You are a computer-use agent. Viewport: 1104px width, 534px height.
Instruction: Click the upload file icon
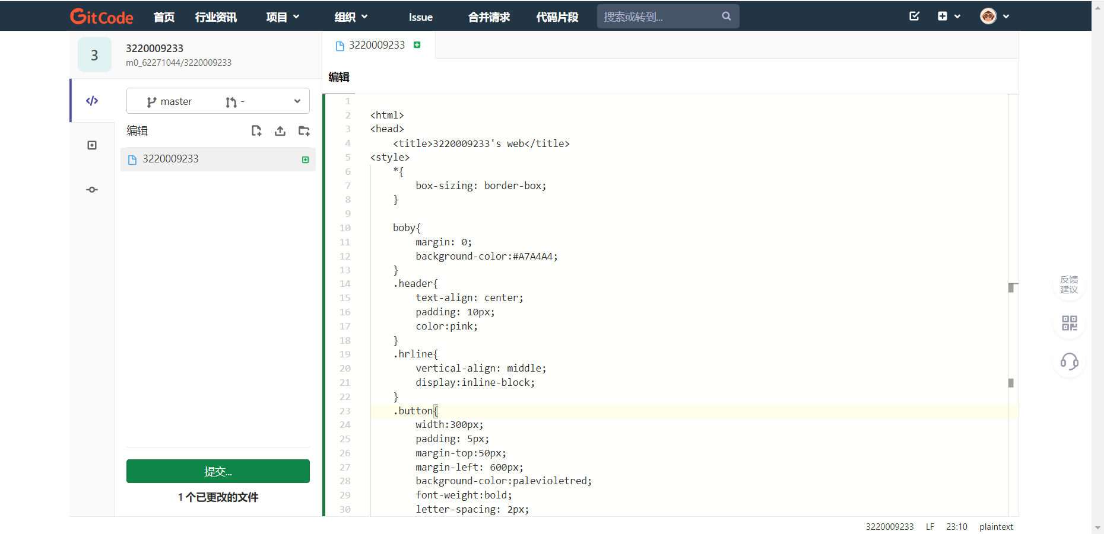[280, 131]
